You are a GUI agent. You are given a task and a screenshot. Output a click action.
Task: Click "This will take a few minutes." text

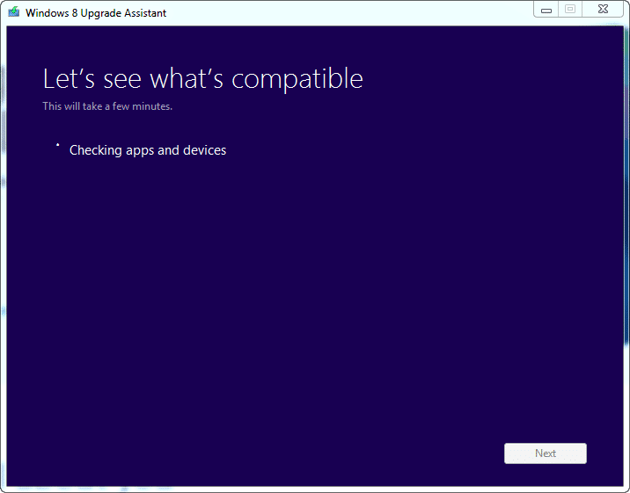pos(107,106)
